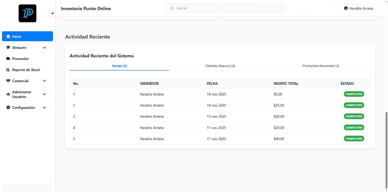
Task: Click the Almacén store icon
Action: pos(8,48)
